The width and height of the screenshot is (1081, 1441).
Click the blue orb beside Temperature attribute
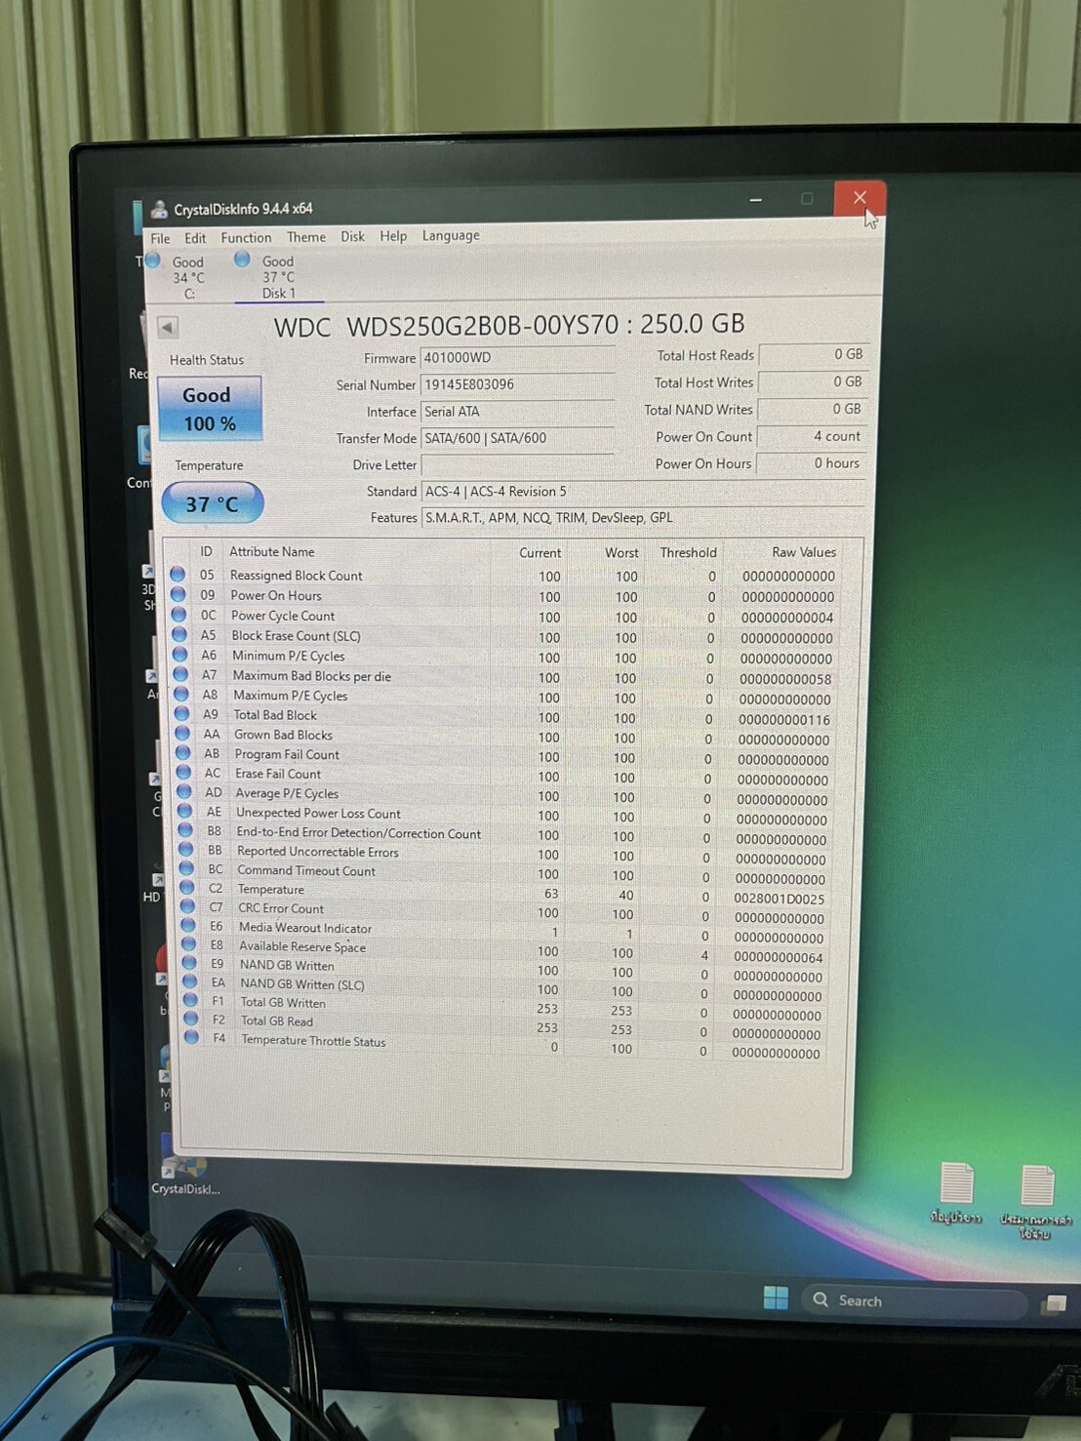[x=188, y=888]
